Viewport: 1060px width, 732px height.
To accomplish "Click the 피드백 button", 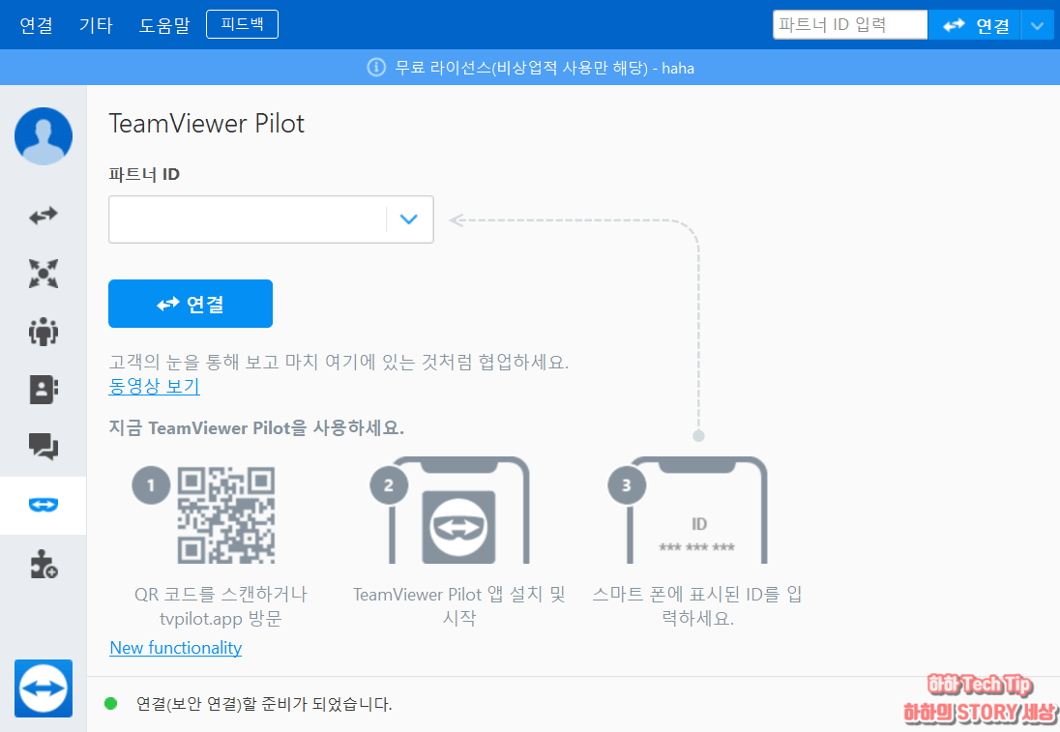I will (242, 24).
